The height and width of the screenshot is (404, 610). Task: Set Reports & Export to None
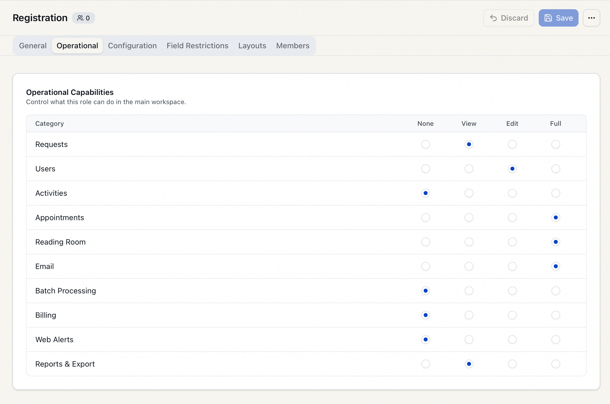(x=426, y=364)
